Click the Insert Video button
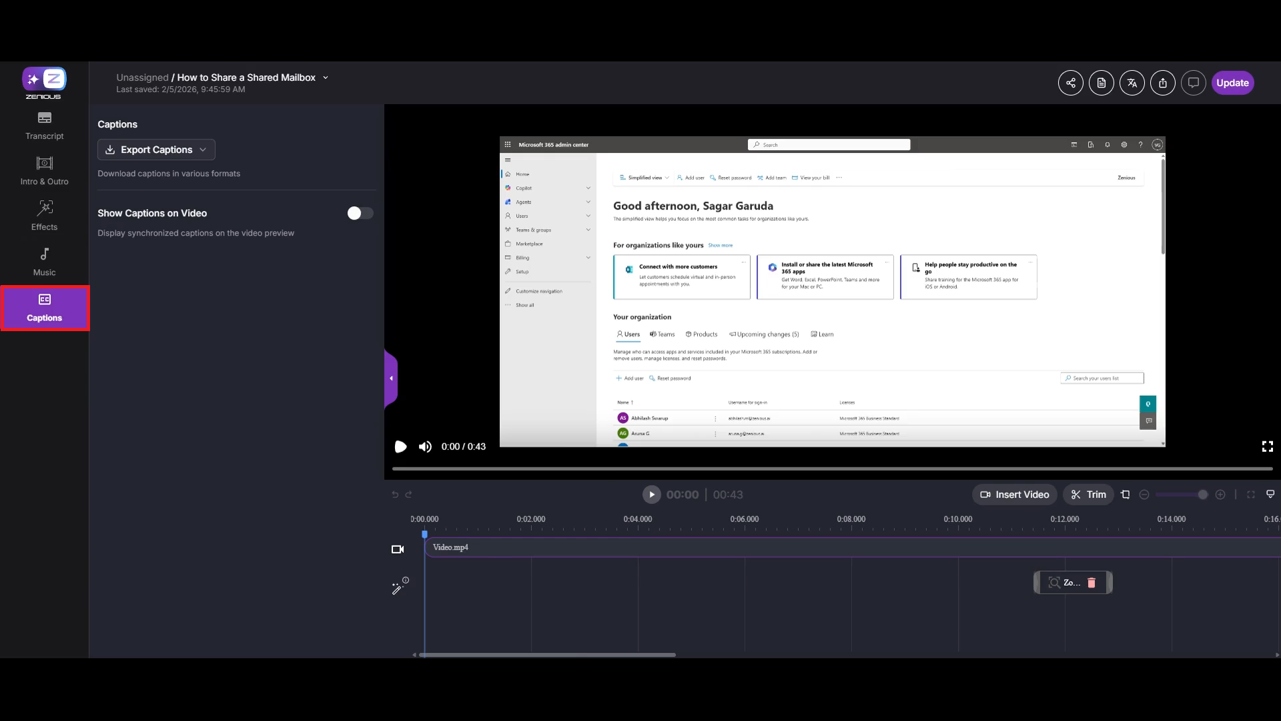 tap(1014, 495)
